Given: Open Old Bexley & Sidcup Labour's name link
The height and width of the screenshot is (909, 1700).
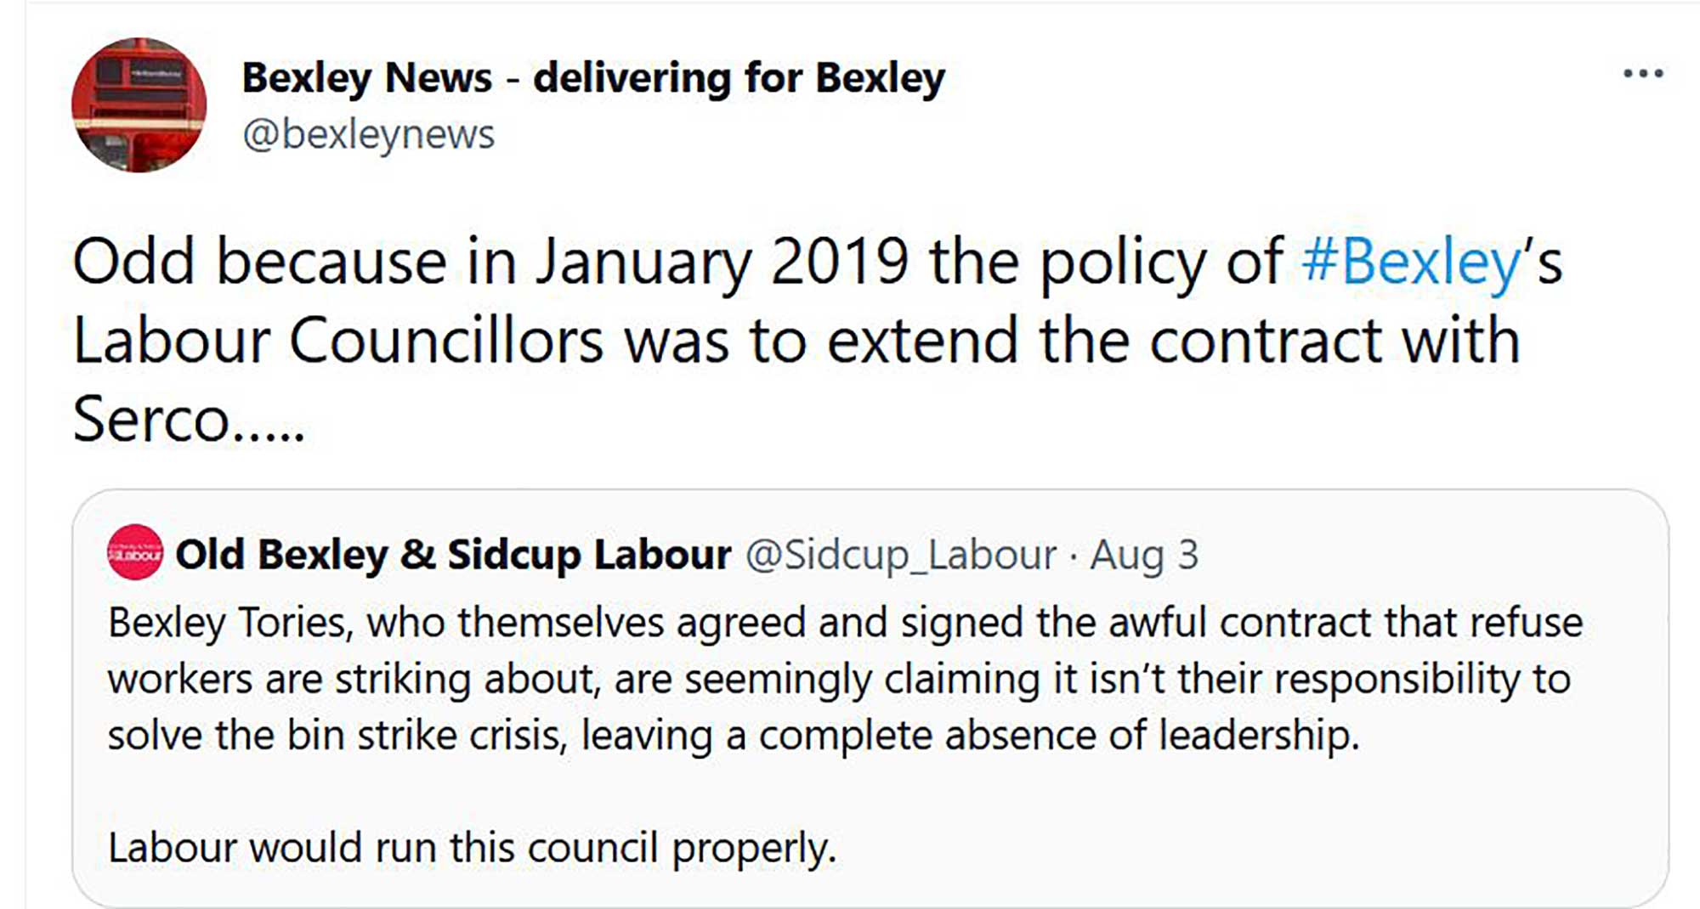Looking at the screenshot, I should [453, 555].
